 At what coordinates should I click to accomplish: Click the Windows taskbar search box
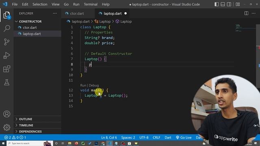(x=30, y=143)
